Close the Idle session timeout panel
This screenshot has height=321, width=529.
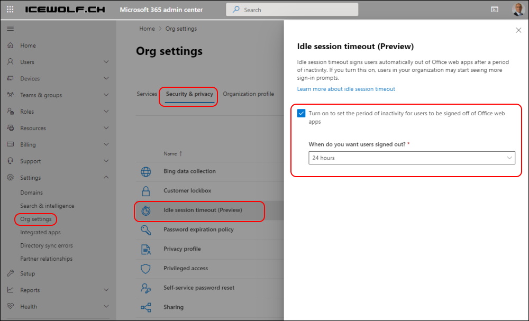tap(518, 30)
